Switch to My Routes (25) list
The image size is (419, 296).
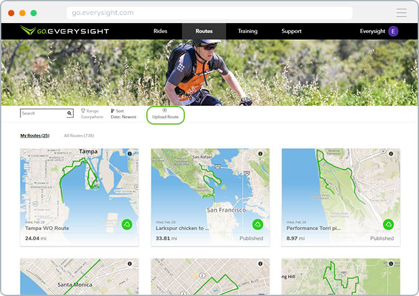click(x=35, y=136)
